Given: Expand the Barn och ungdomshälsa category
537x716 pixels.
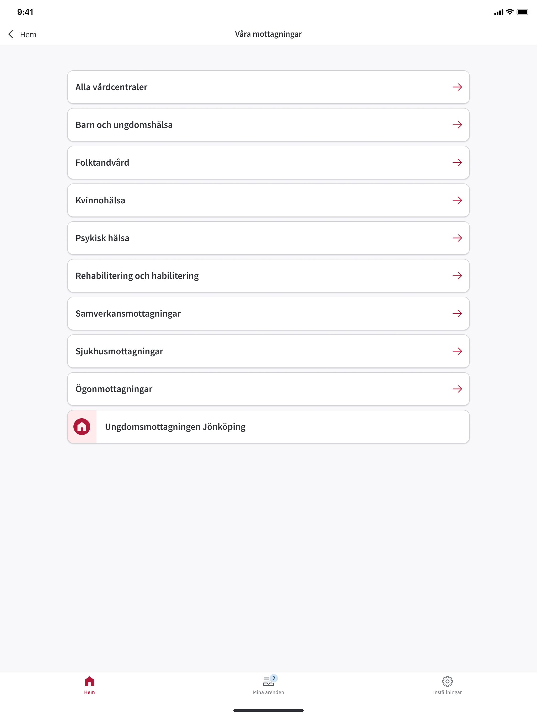Looking at the screenshot, I should point(268,125).
